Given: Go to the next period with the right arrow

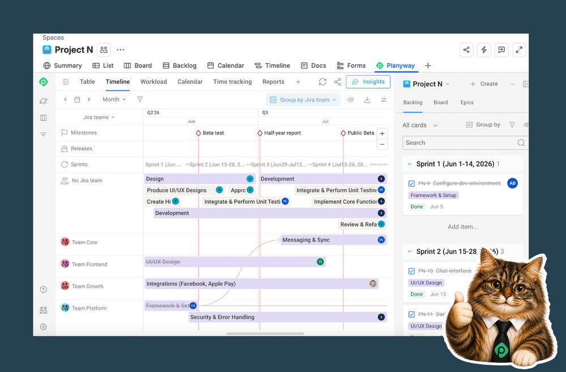Looking at the screenshot, I should coord(89,99).
